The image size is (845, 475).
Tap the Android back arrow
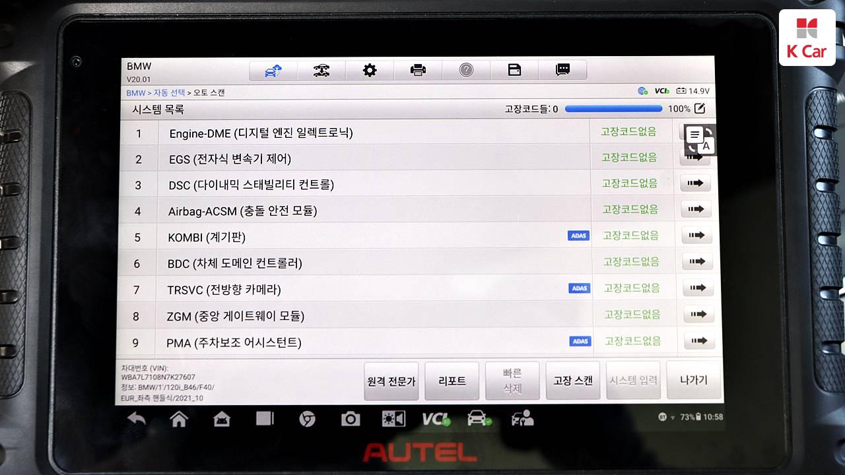tap(136, 418)
